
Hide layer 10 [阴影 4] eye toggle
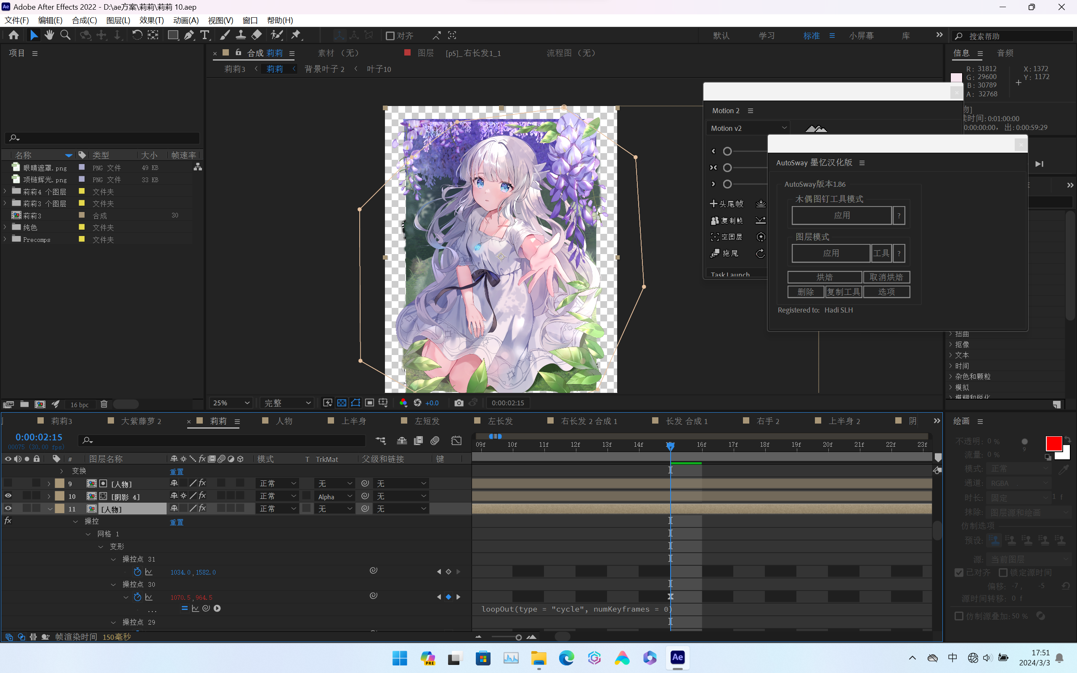click(x=8, y=496)
